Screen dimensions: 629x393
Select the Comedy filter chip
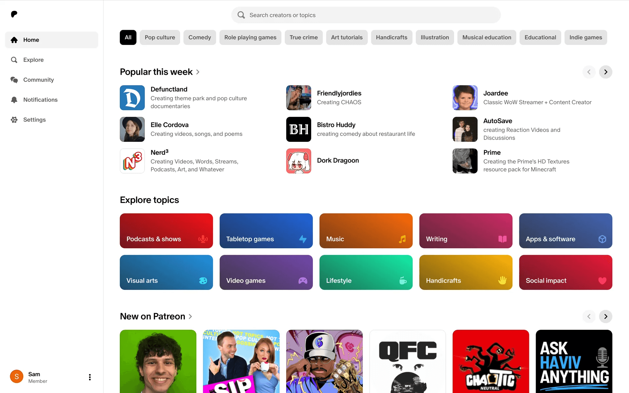200,37
